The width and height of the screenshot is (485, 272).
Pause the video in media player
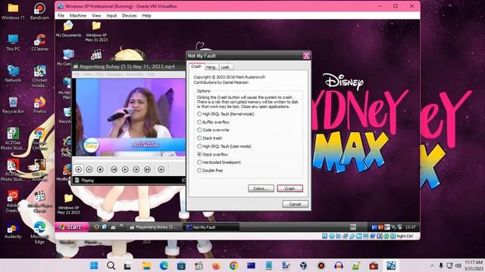coord(89,169)
